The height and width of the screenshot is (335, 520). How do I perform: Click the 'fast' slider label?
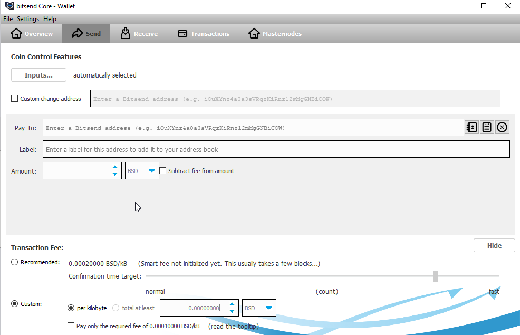tap(494, 292)
